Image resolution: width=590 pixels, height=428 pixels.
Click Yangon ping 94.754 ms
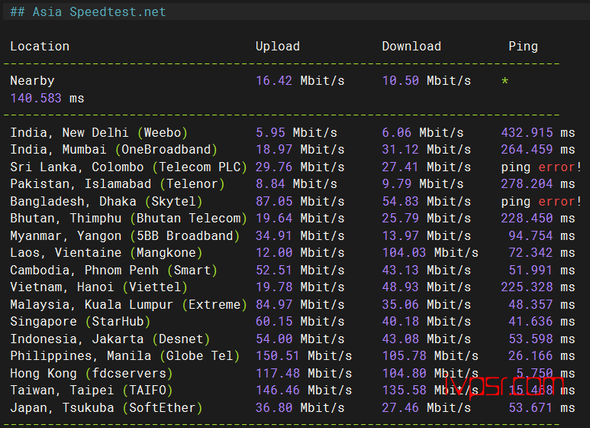click(542, 236)
